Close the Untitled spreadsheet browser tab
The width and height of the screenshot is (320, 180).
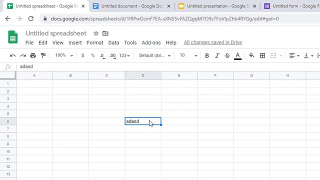[83, 6]
